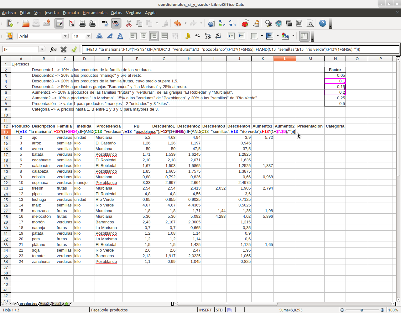The height and width of the screenshot is (313, 401).
Task: Cancel formula with the X icon
Action: tap(64, 49)
